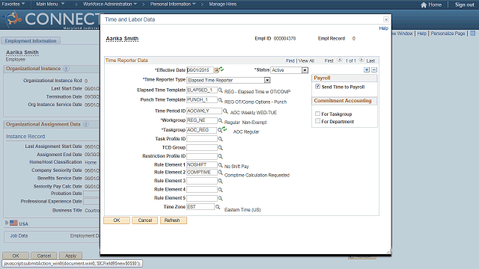This screenshot has width=479, height=269.
Task: Select the Employment Information tab
Action: 31,41
